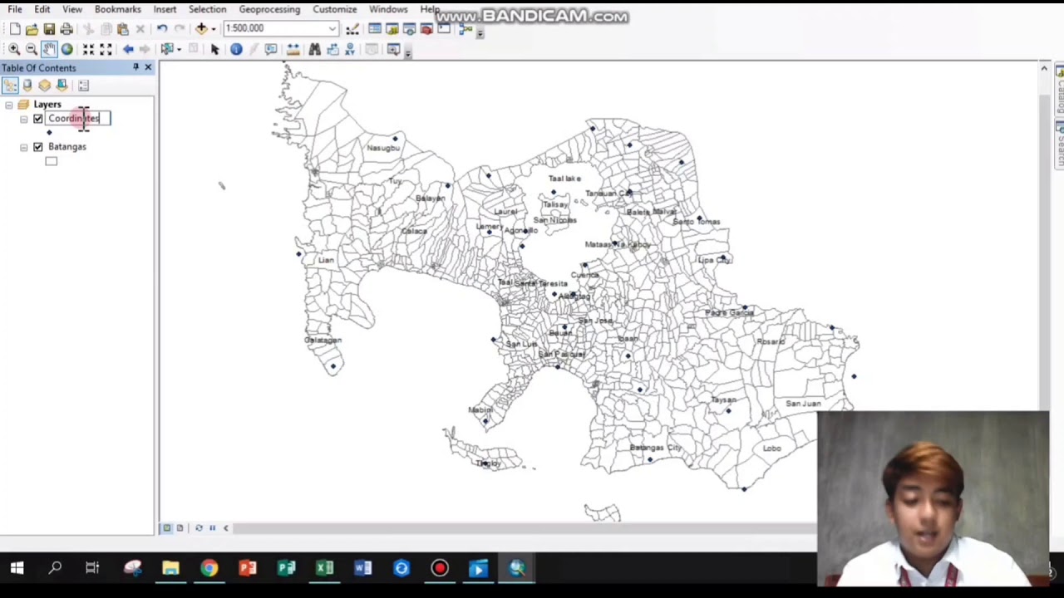
Task: Save the map with the floppy disk icon
Action: (x=49, y=29)
